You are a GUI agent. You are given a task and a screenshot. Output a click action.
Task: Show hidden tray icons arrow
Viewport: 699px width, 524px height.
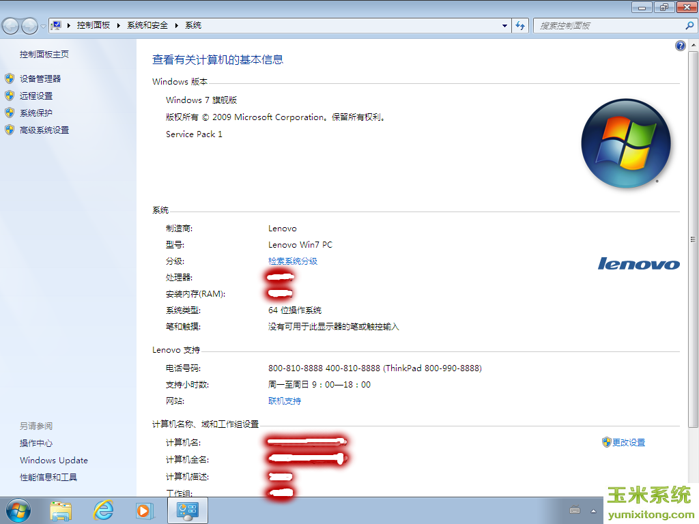point(593,511)
